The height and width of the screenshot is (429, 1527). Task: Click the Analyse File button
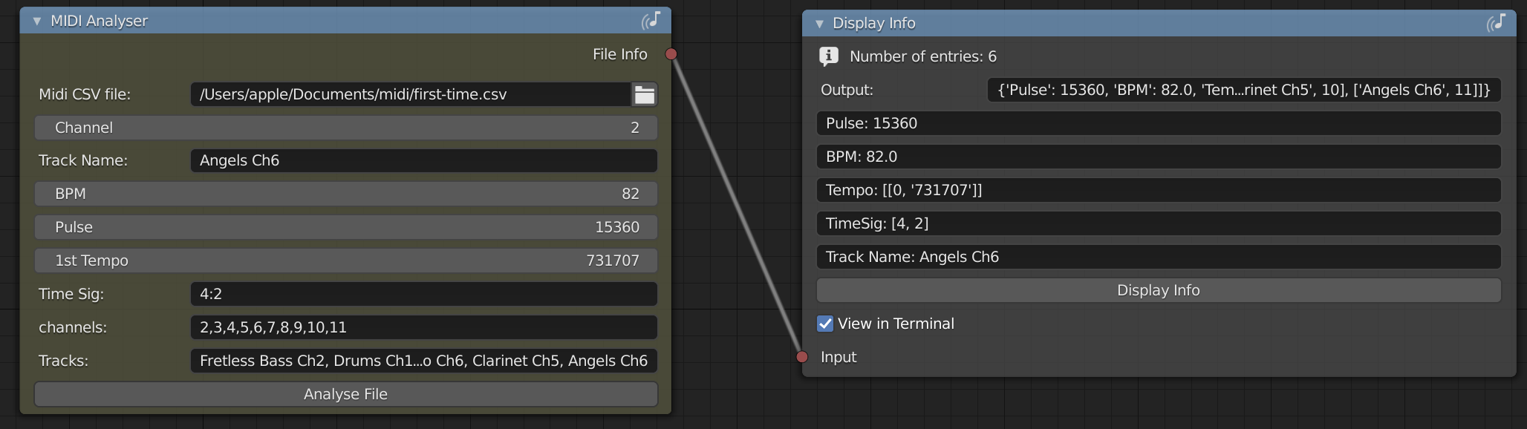click(346, 394)
